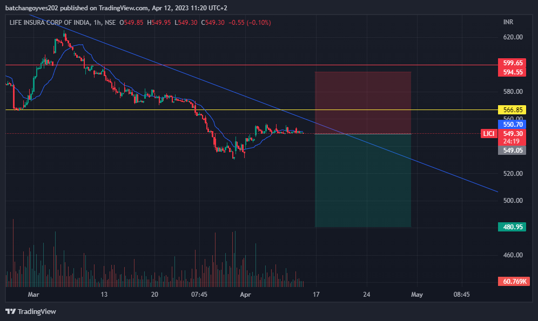This screenshot has height=321, width=538.
Task: Click the high value H549.95
Action: pyautogui.click(x=159, y=23)
